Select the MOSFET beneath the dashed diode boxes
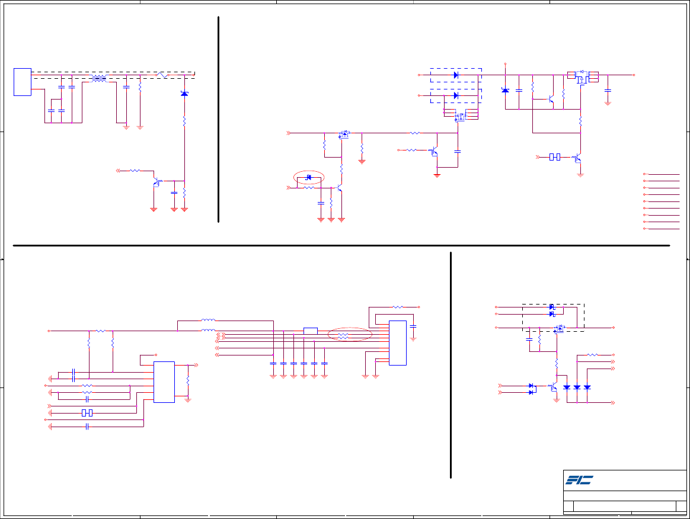The width and height of the screenshot is (690, 519). [x=460, y=117]
